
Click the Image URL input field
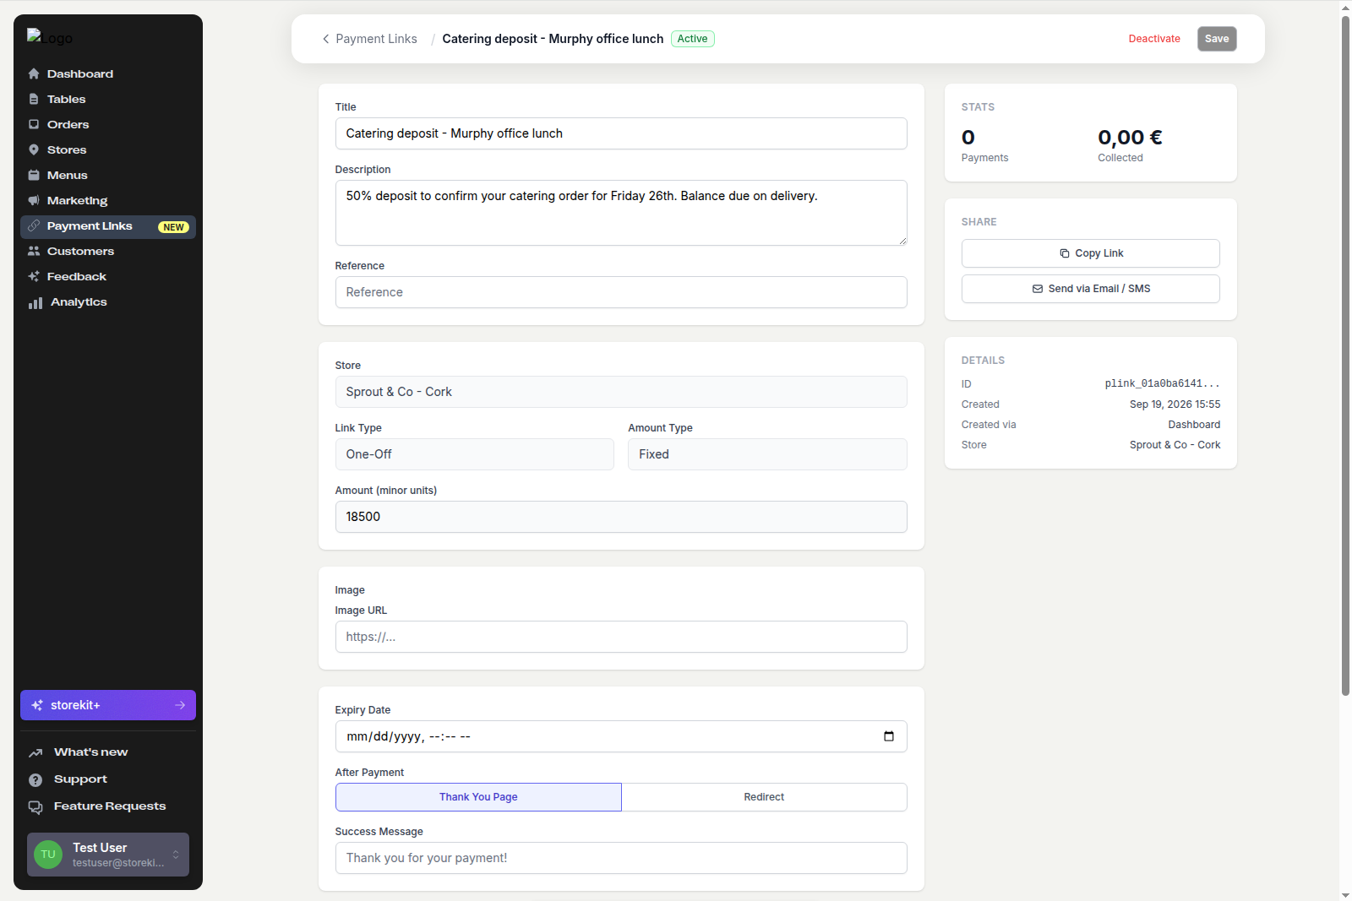tap(621, 637)
